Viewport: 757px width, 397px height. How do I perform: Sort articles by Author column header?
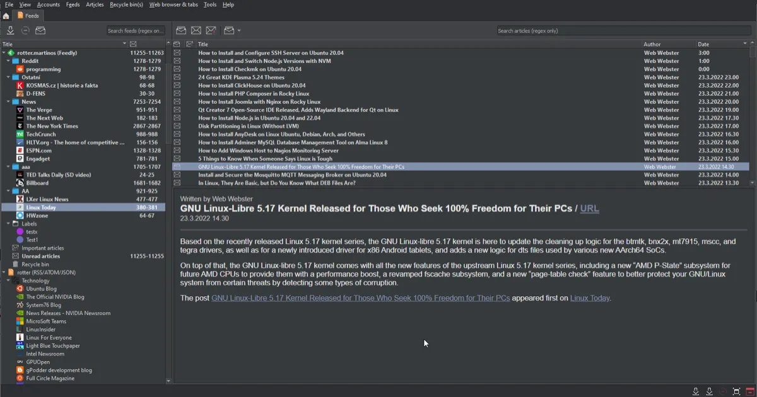pos(669,44)
